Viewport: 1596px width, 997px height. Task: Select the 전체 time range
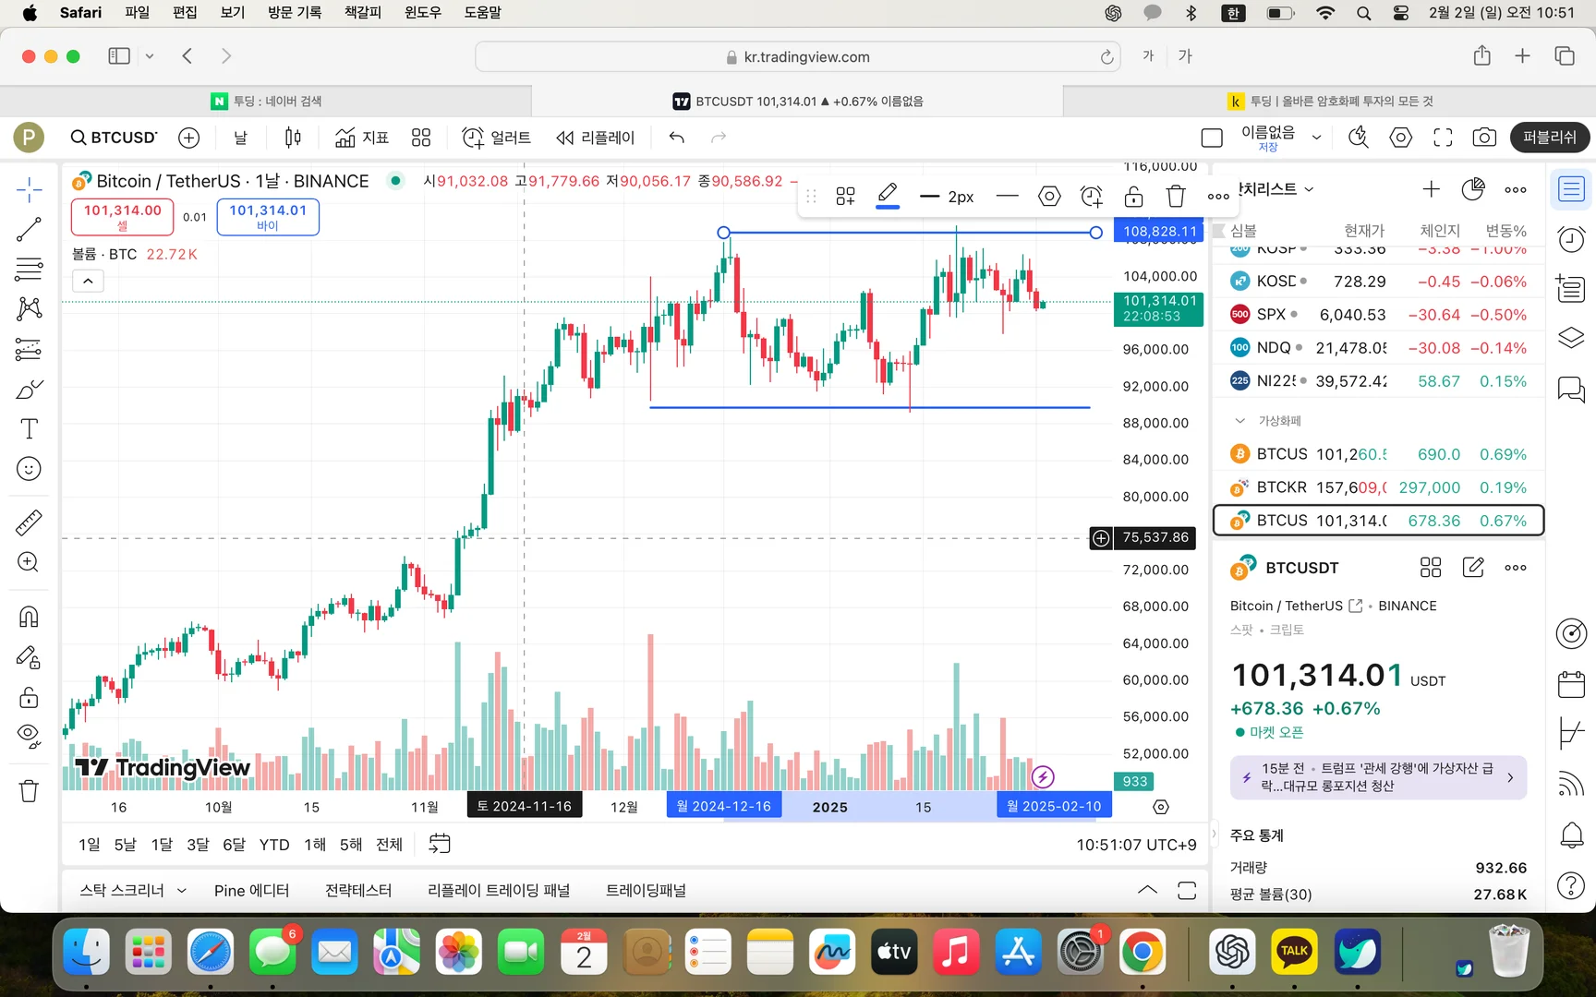coord(389,845)
